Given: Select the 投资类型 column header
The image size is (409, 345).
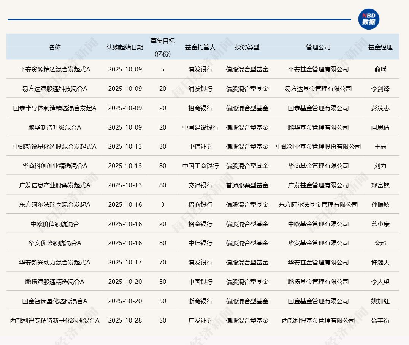Looking at the screenshot, I should (247, 47).
